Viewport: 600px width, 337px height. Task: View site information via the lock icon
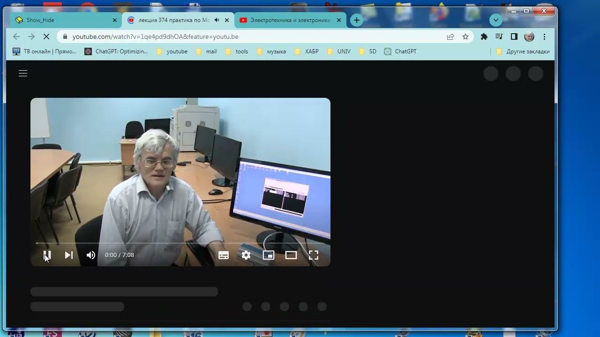pos(65,37)
